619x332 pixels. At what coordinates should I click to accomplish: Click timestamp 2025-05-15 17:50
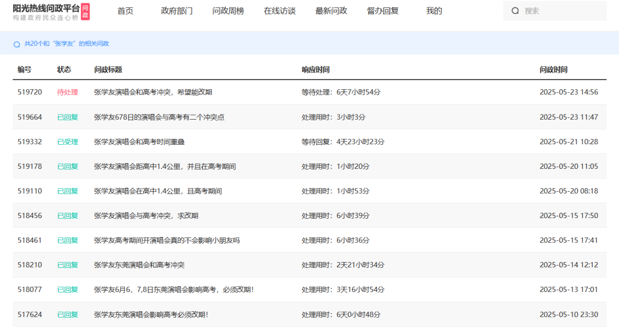tap(569, 216)
